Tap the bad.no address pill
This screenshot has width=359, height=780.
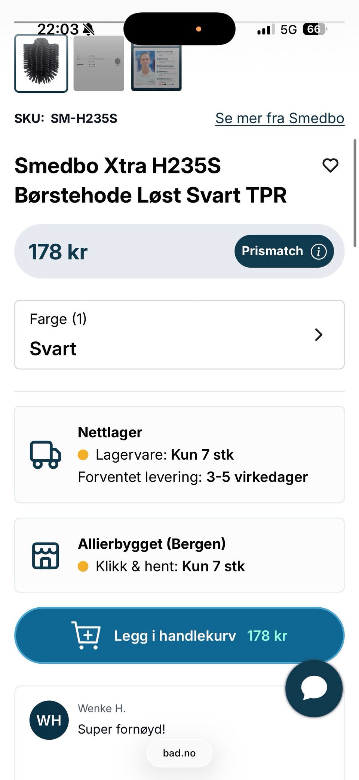click(179, 753)
